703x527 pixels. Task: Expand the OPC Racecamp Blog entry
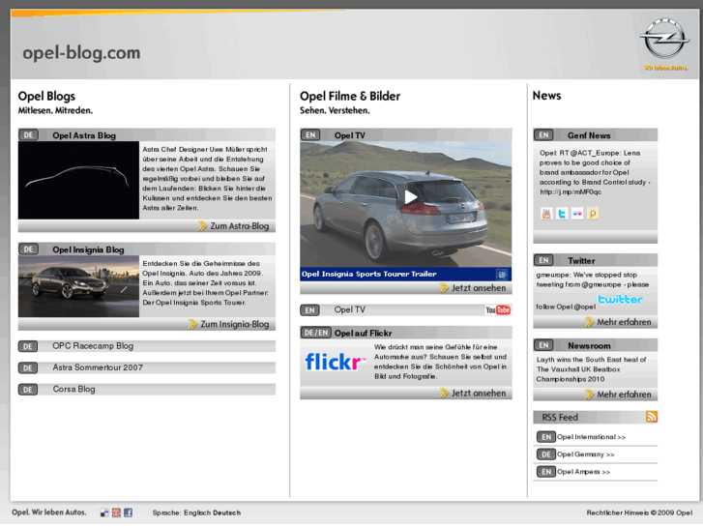point(93,345)
